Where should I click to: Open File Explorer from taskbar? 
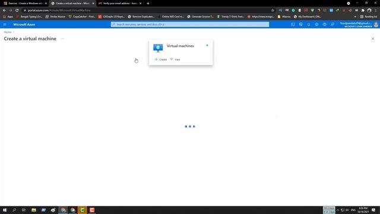pyautogui.click(x=34, y=210)
